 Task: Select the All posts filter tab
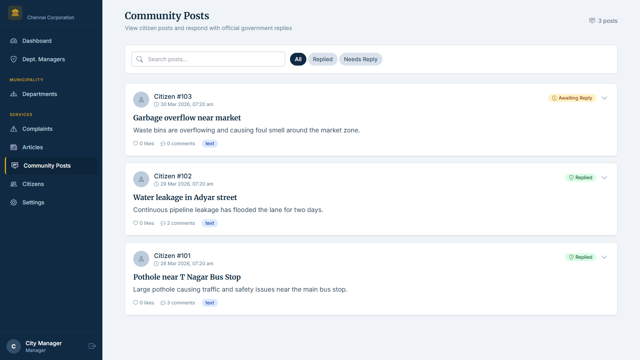click(298, 59)
